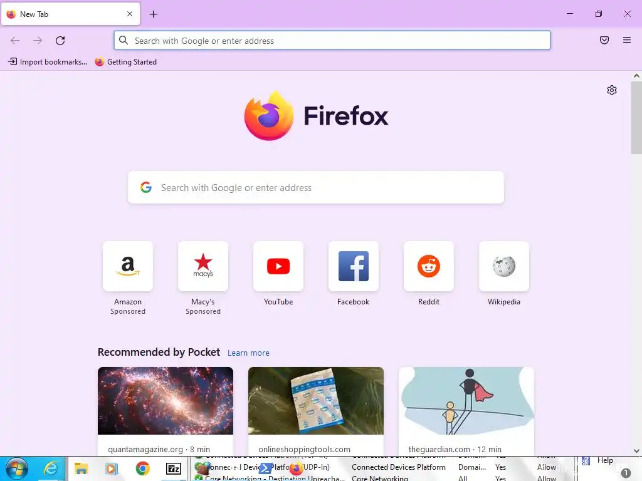Launch Google Chrome from the taskbar
This screenshot has width=642, height=481.
[x=142, y=468]
